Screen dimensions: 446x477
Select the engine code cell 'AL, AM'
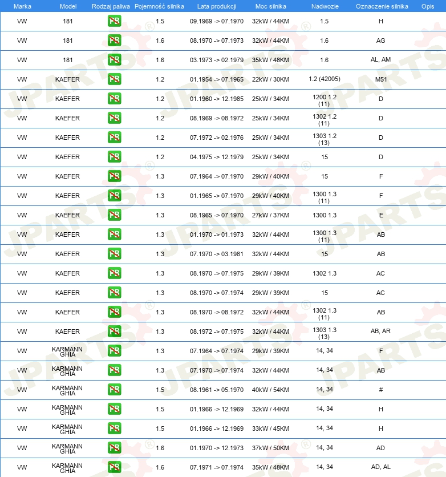pyautogui.click(x=380, y=59)
